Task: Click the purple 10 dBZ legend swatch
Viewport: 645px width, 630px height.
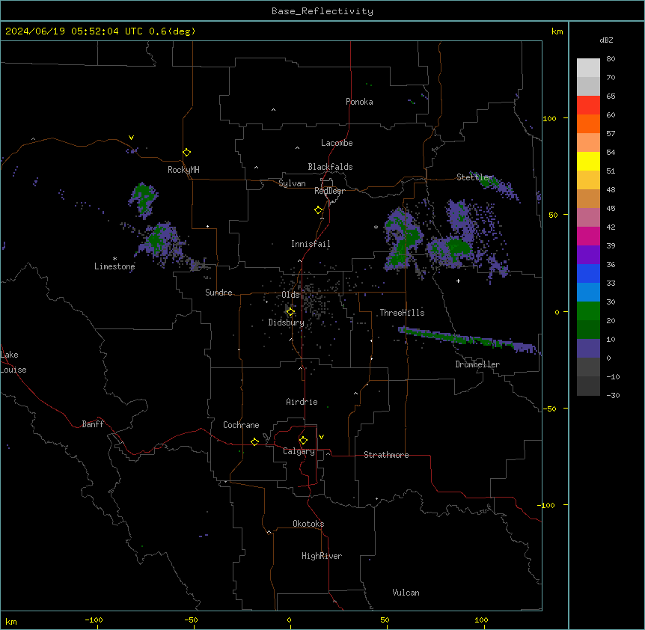Action: pyautogui.click(x=588, y=349)
